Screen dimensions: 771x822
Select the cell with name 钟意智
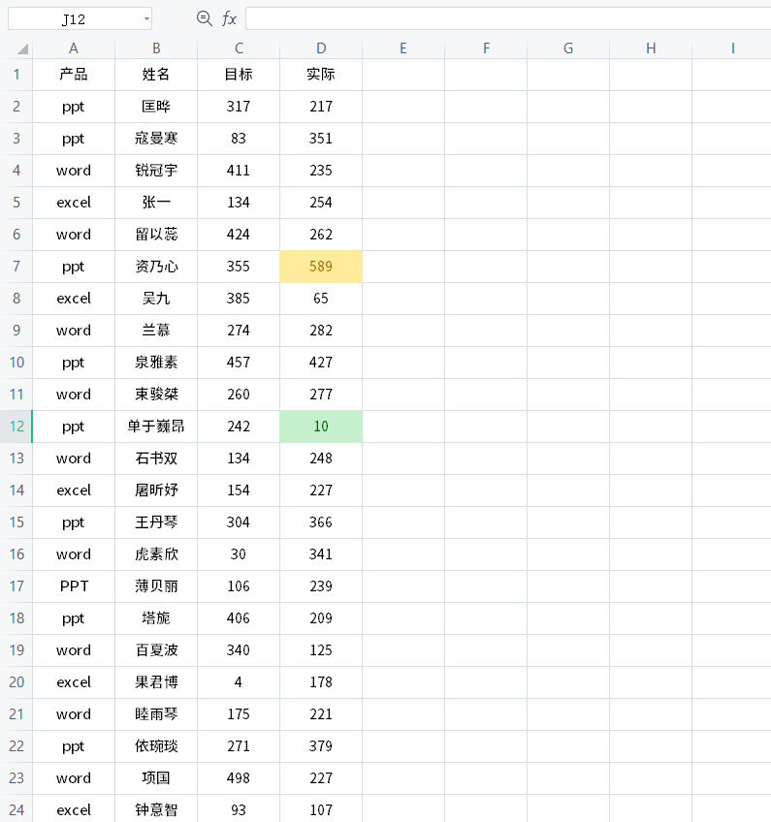tap(156, 810)
